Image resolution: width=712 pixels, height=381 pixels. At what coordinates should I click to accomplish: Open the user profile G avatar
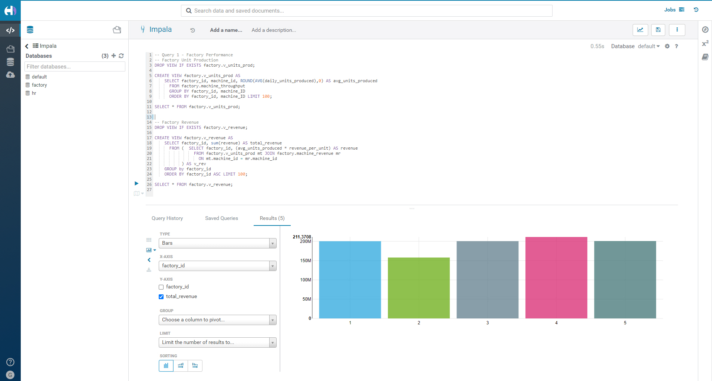point(10,375)
